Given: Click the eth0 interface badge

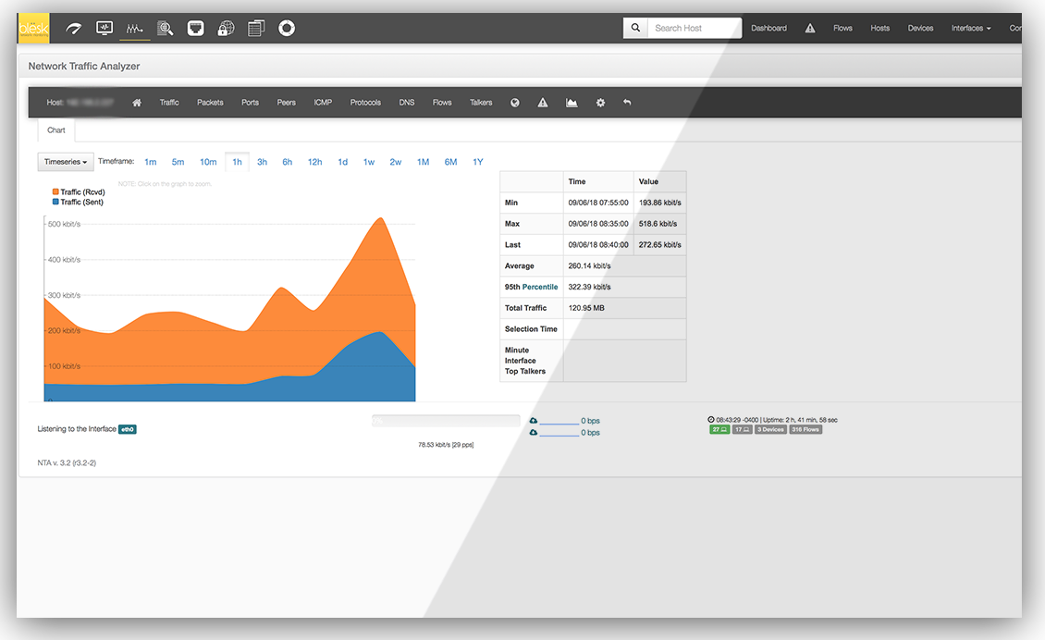Looking at the screenshot, I should 128,429.
